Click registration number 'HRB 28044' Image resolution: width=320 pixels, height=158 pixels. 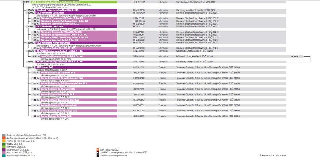point(139,43)
